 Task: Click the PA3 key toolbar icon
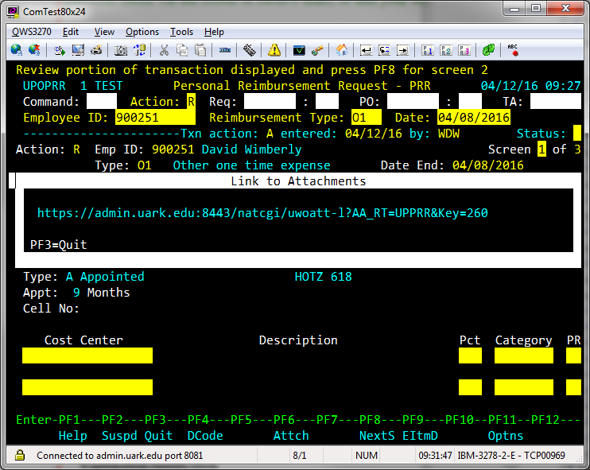(464, 49)
